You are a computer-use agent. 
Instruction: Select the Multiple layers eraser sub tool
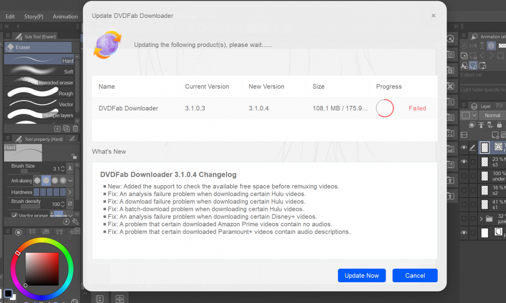tap(39, 114)
